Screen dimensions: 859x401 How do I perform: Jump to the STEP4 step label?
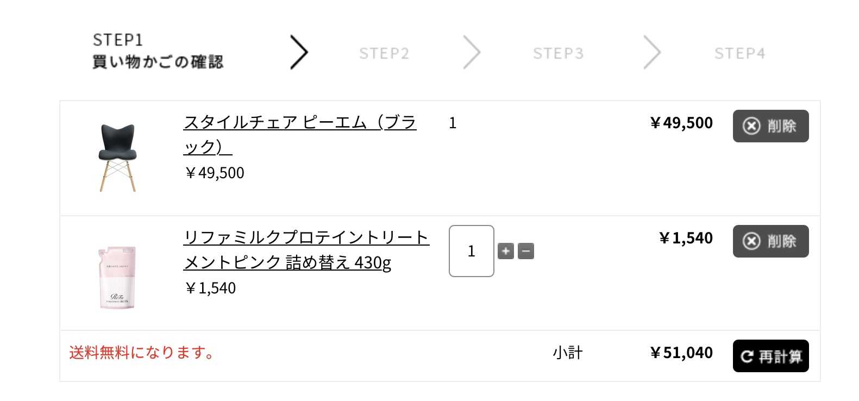point(739,53)
